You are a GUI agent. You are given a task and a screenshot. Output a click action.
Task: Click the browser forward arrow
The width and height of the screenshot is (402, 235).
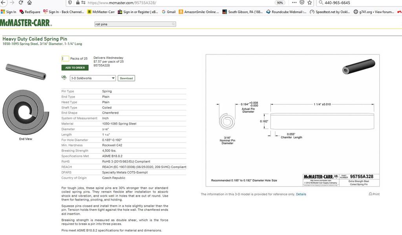12,3
